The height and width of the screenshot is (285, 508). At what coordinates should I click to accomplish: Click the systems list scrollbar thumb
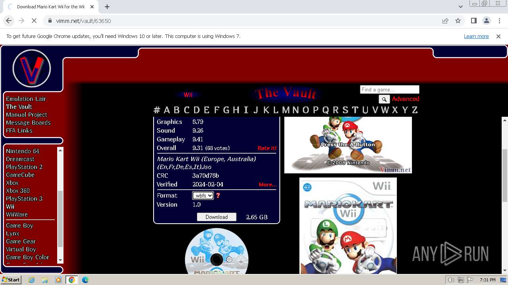[x=60, y=218]
